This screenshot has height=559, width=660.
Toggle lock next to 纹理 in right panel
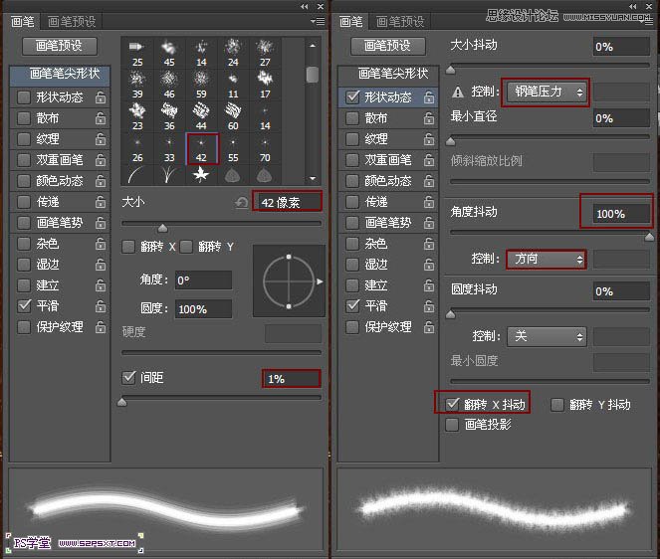(428, 139)
